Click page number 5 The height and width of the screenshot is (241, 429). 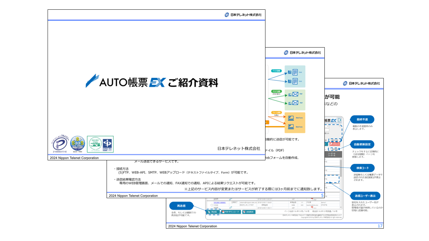(322, 195)
